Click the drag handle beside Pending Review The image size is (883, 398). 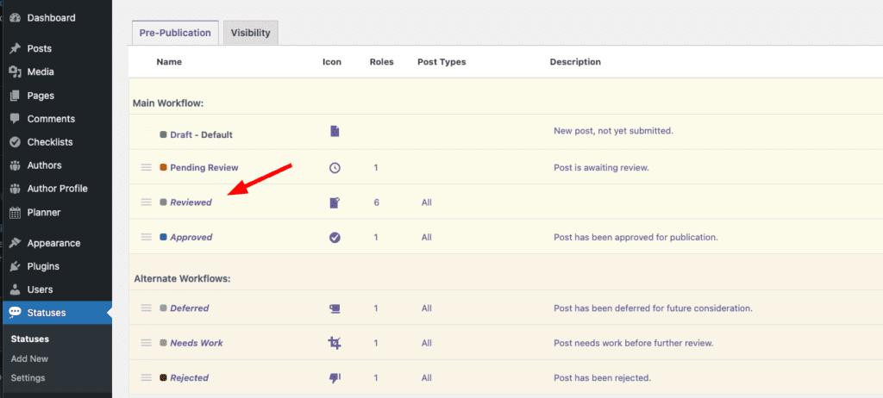pyautogui.click(x=146, y=167)
